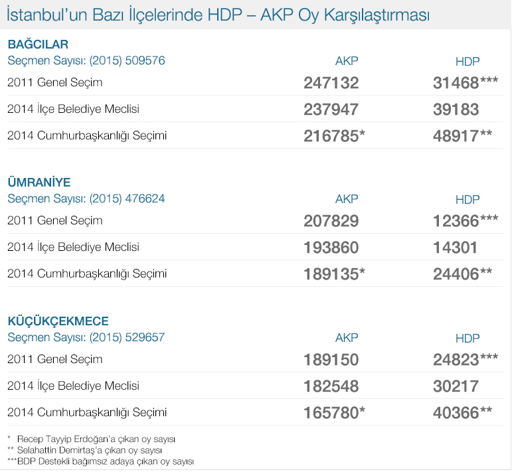
Task: Select AKP value 165780*
Action: [x=334, y=413]
